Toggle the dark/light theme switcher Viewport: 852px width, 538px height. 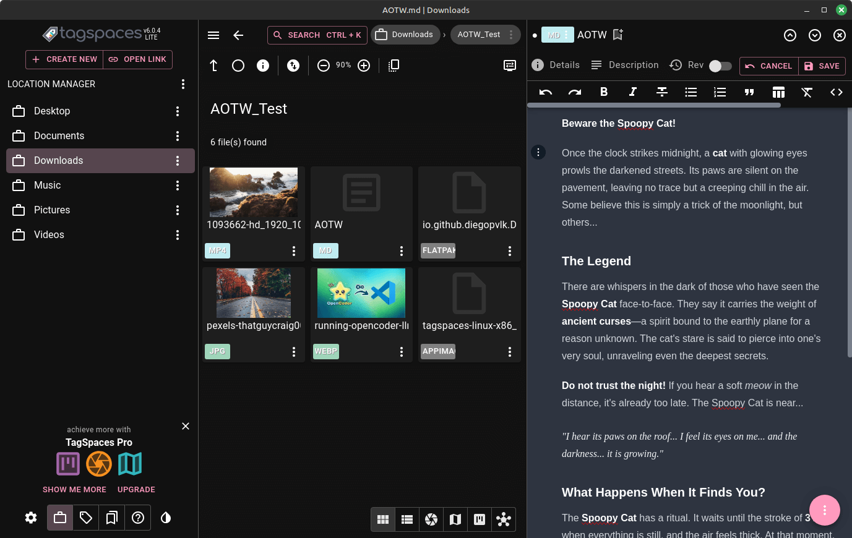166,518
